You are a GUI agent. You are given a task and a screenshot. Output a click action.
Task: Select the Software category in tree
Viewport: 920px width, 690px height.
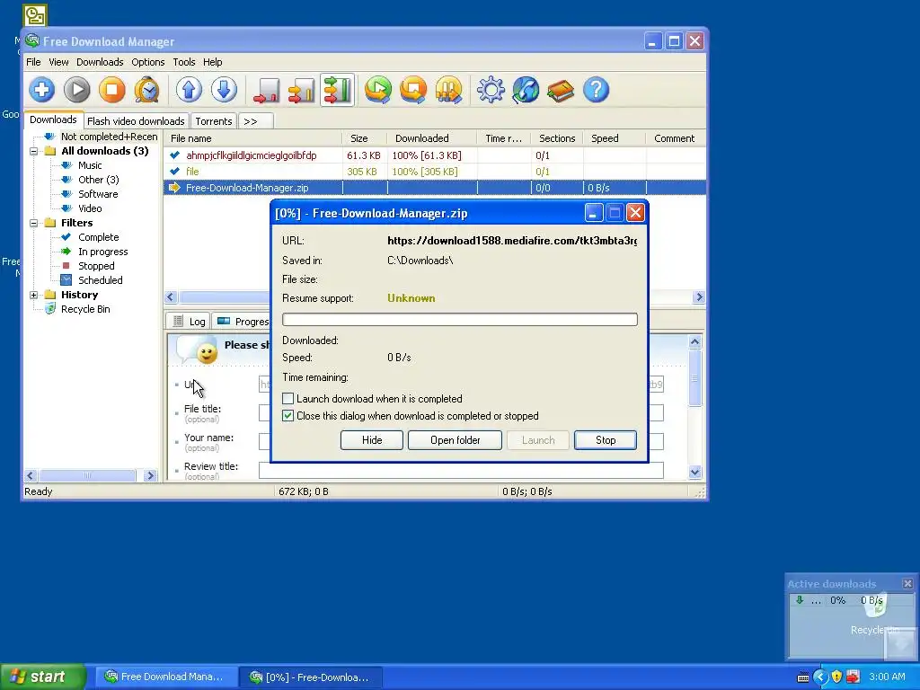(98, 194)
